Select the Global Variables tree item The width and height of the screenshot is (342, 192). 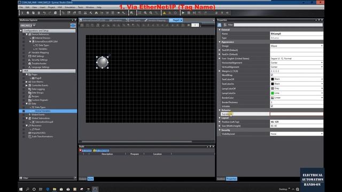[43, 111]
